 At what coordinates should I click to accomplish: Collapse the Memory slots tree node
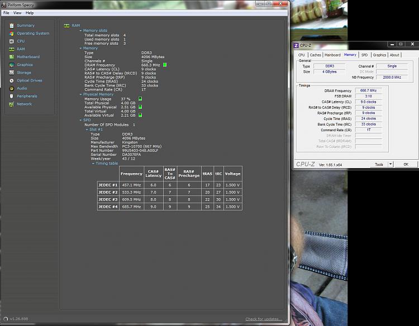coord(80,31)
